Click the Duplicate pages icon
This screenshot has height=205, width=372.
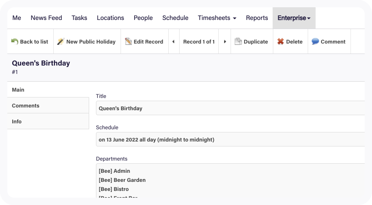point(238,42)
